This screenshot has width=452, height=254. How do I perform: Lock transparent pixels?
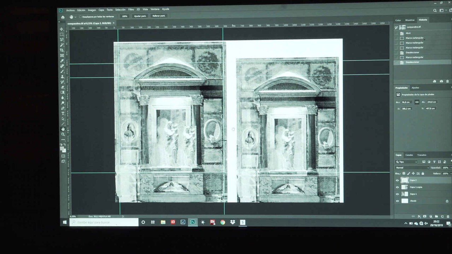tap(404, 173)
